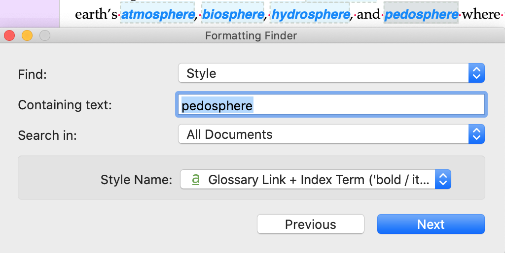Minimize the Formatting Finder panel
Image resolution: width=505 pixels, height=253 pixels.
pos(27,35)
